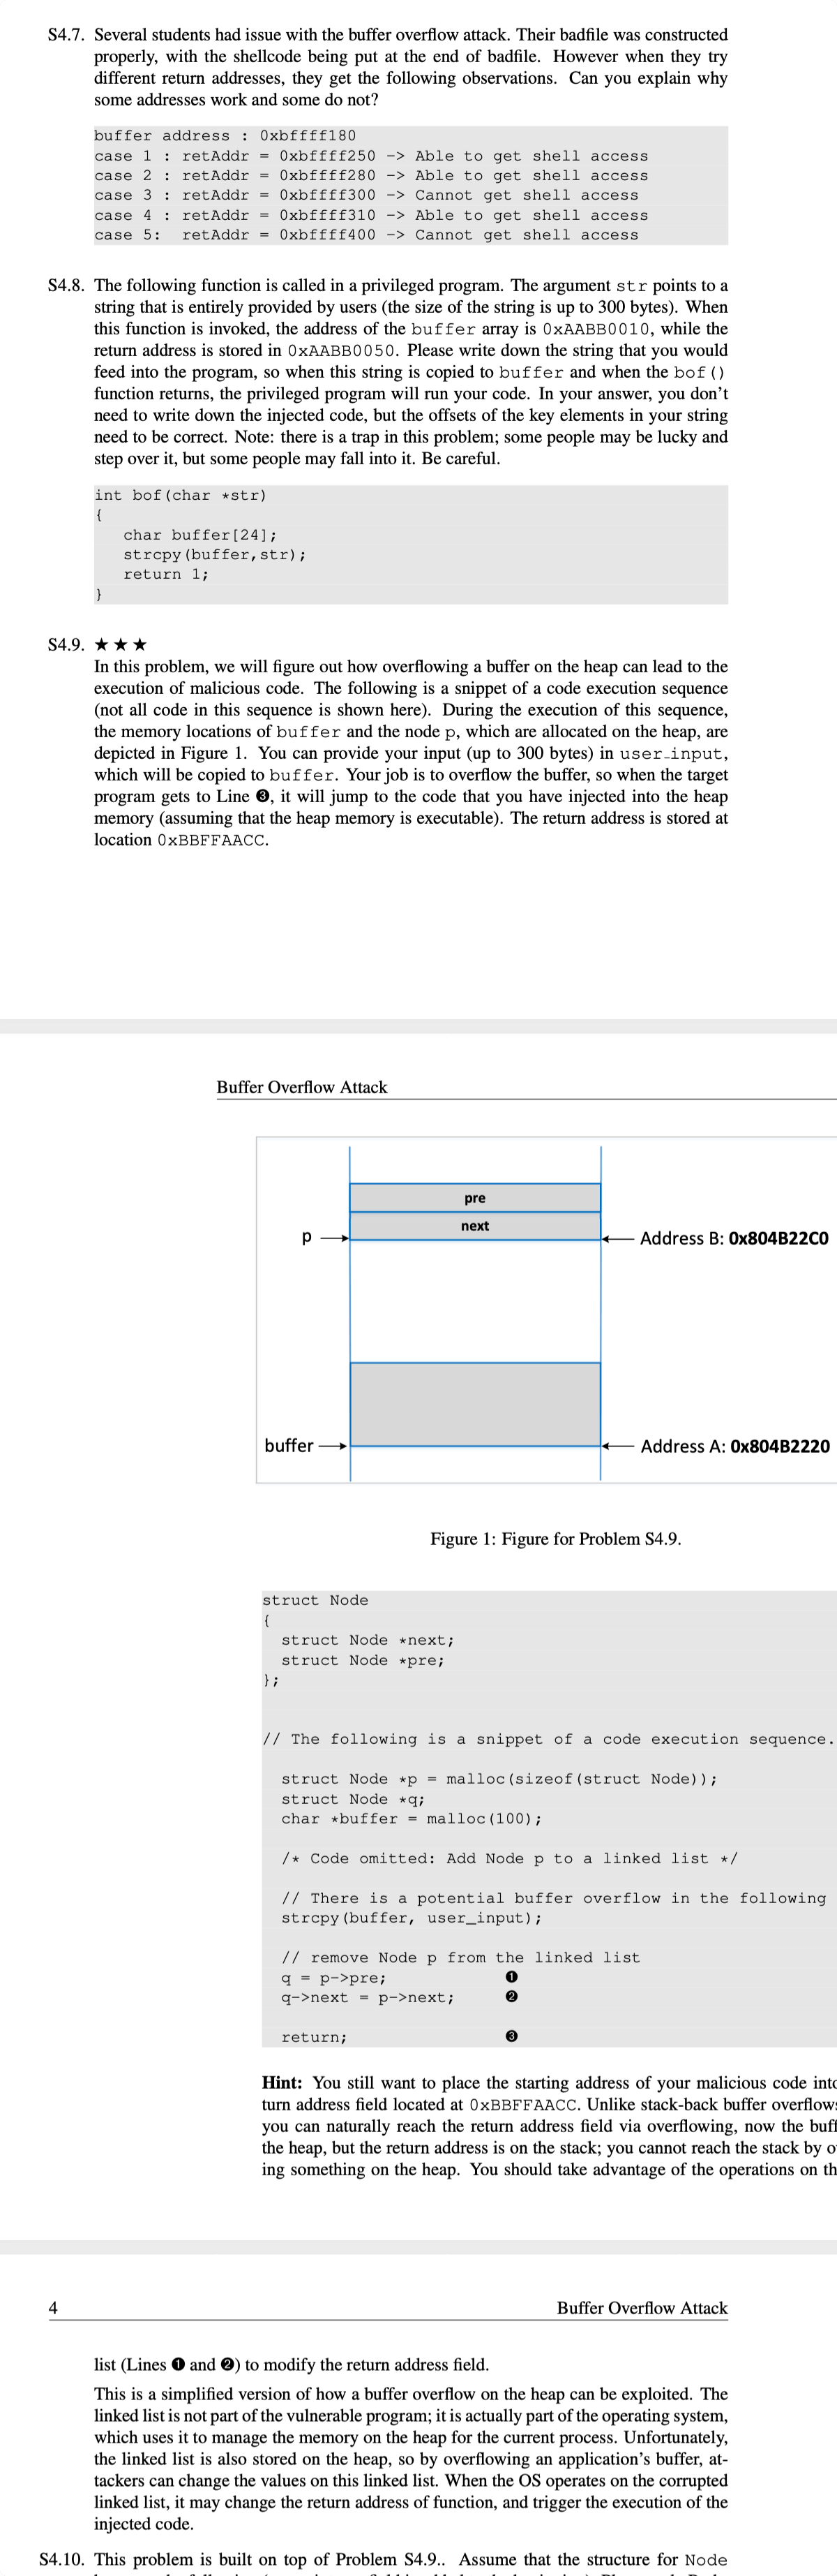This screenshot has height=2576, width=837.
Task: Click the three-star difficulty rating under S4.9
Action: 121,644
